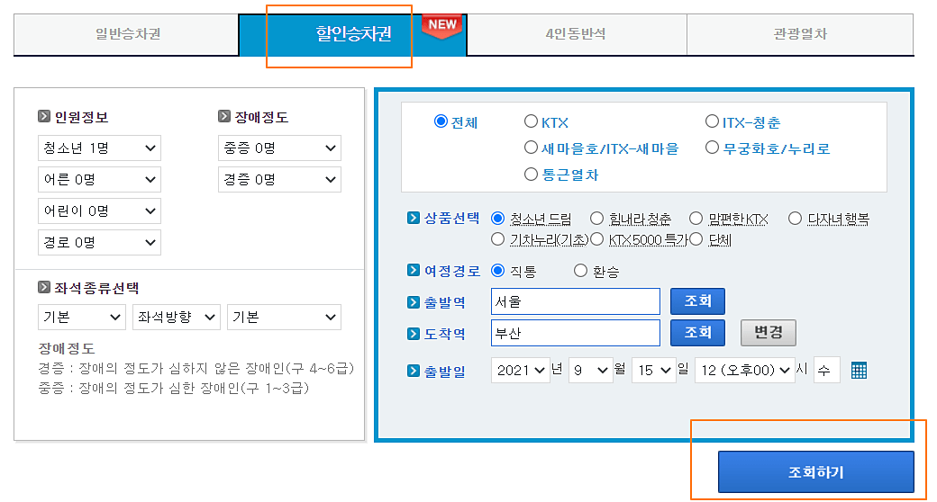The image size is (937, 502).
Task: Click the 출발역 input containing 서울
Action: point(576,301)
